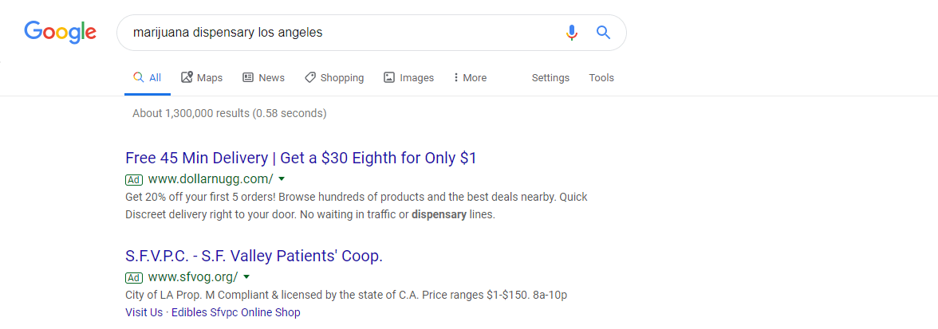Expand the dollarnugg.com ad dropdown arrow
The image size is (938, 329).
(x=282, y=178)
